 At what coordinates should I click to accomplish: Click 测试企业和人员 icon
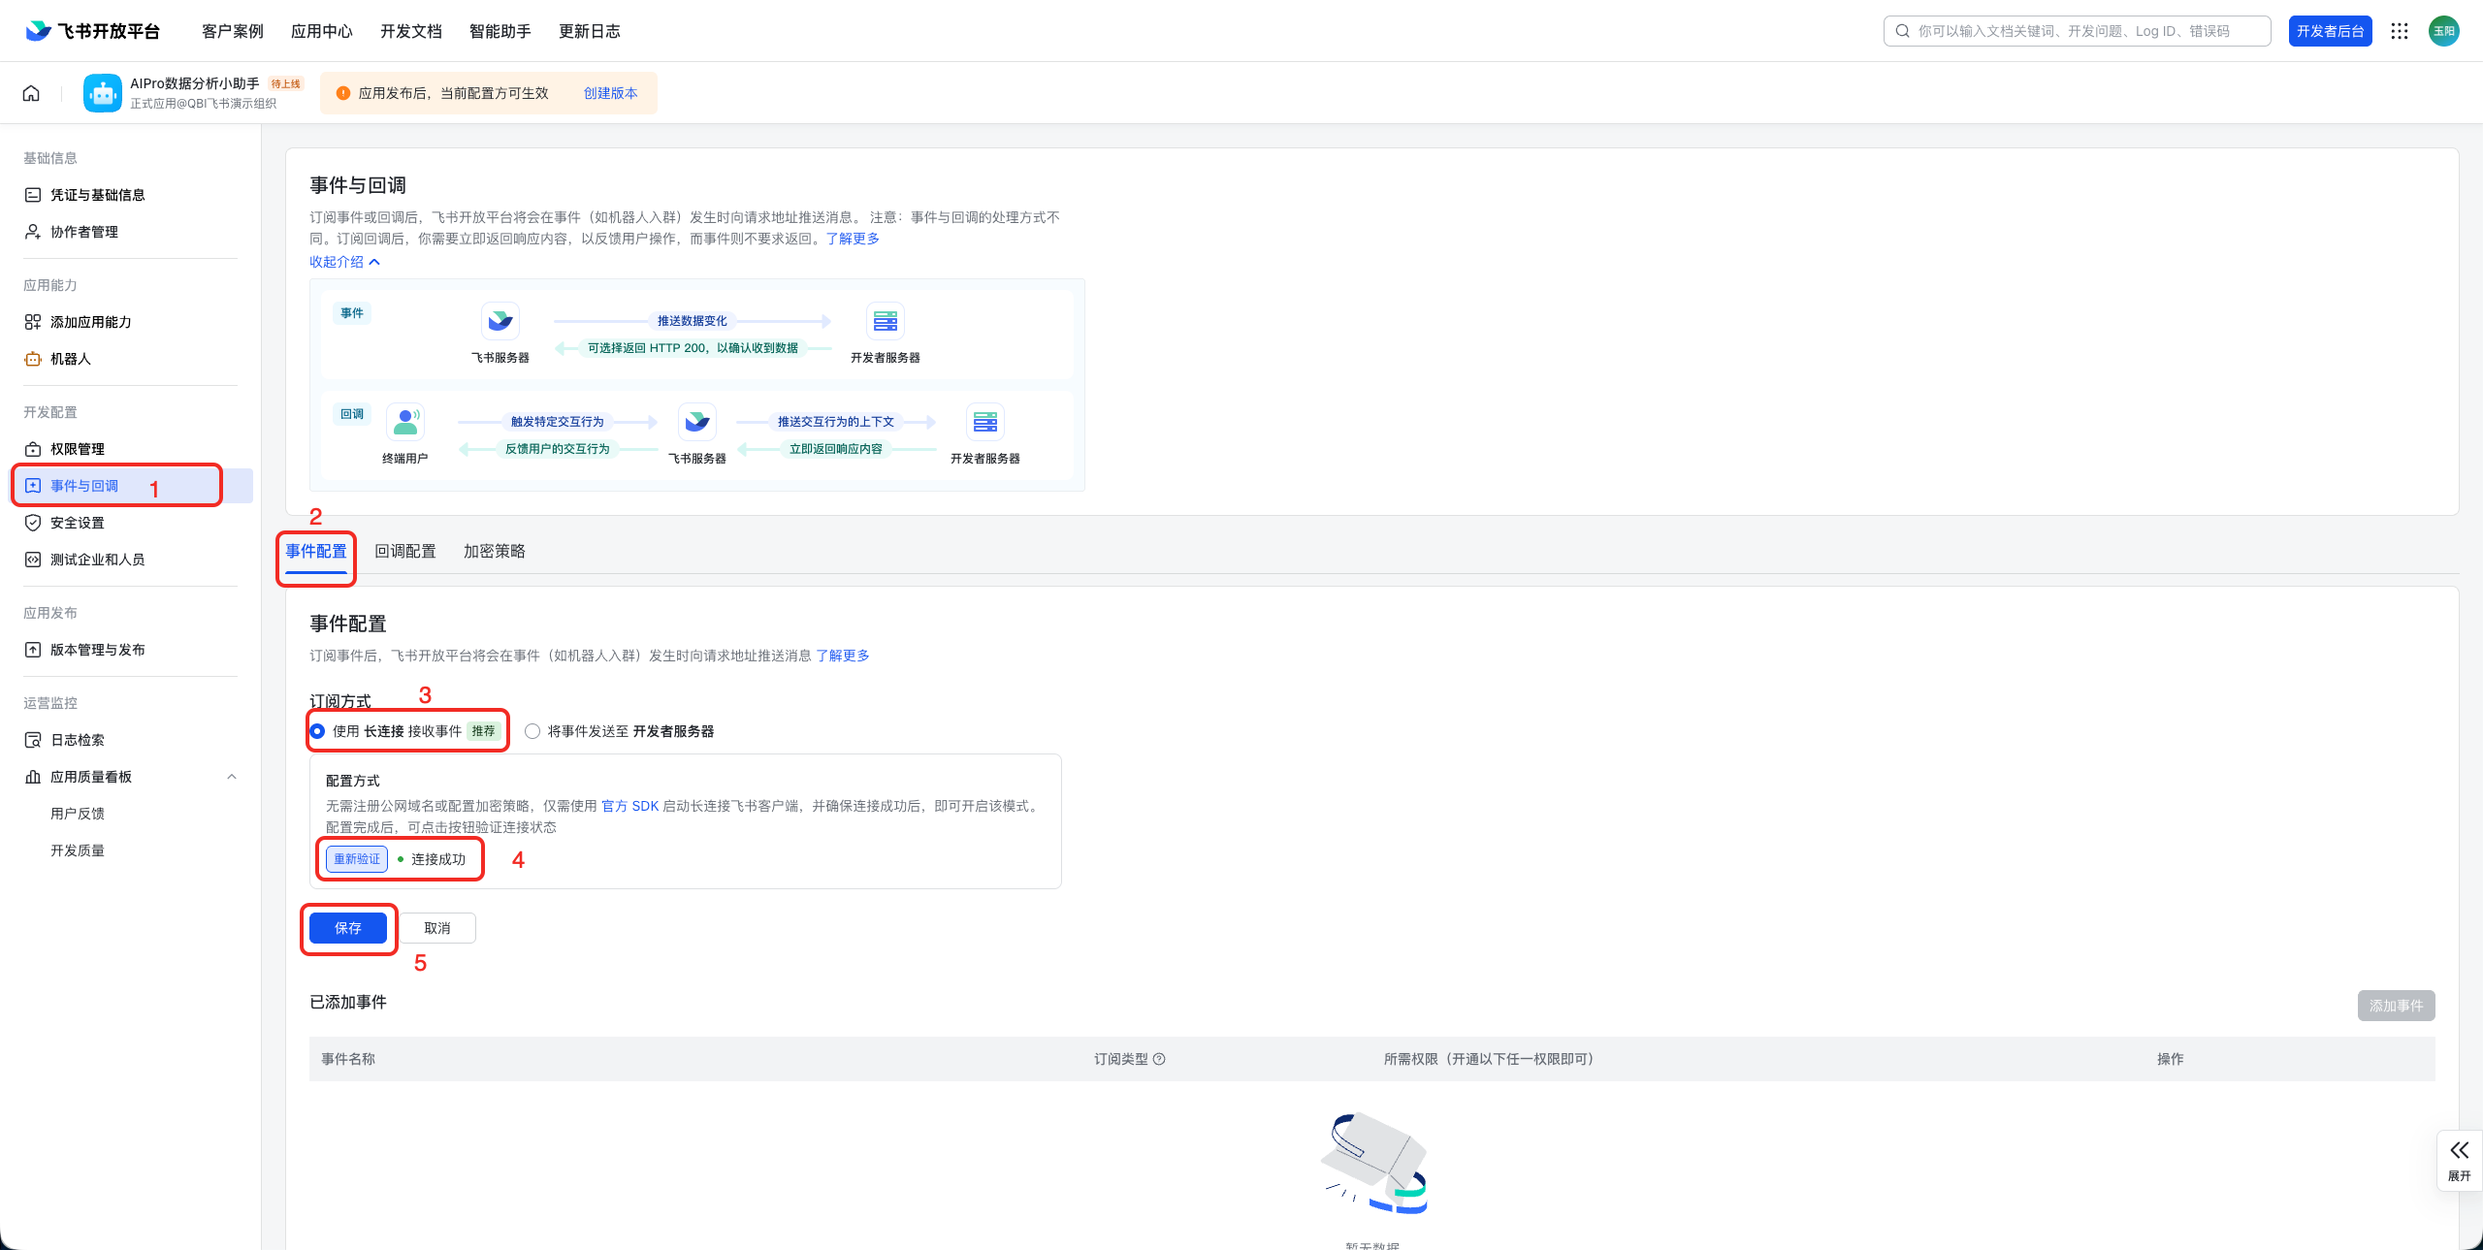tap(33, 560)
